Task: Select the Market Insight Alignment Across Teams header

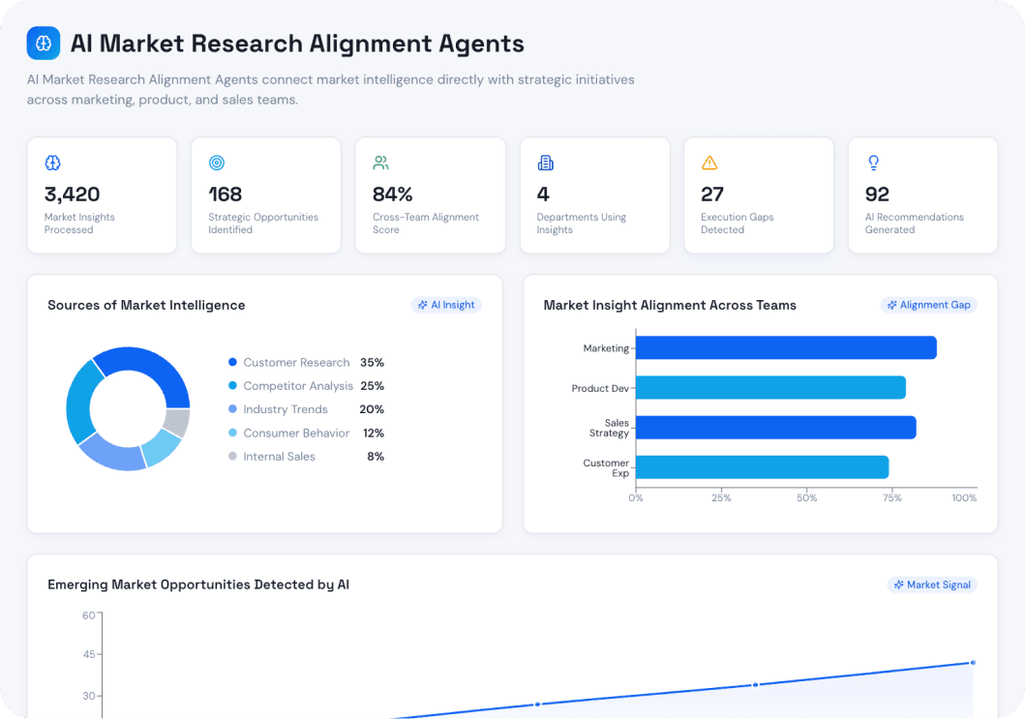Action: 669,305
